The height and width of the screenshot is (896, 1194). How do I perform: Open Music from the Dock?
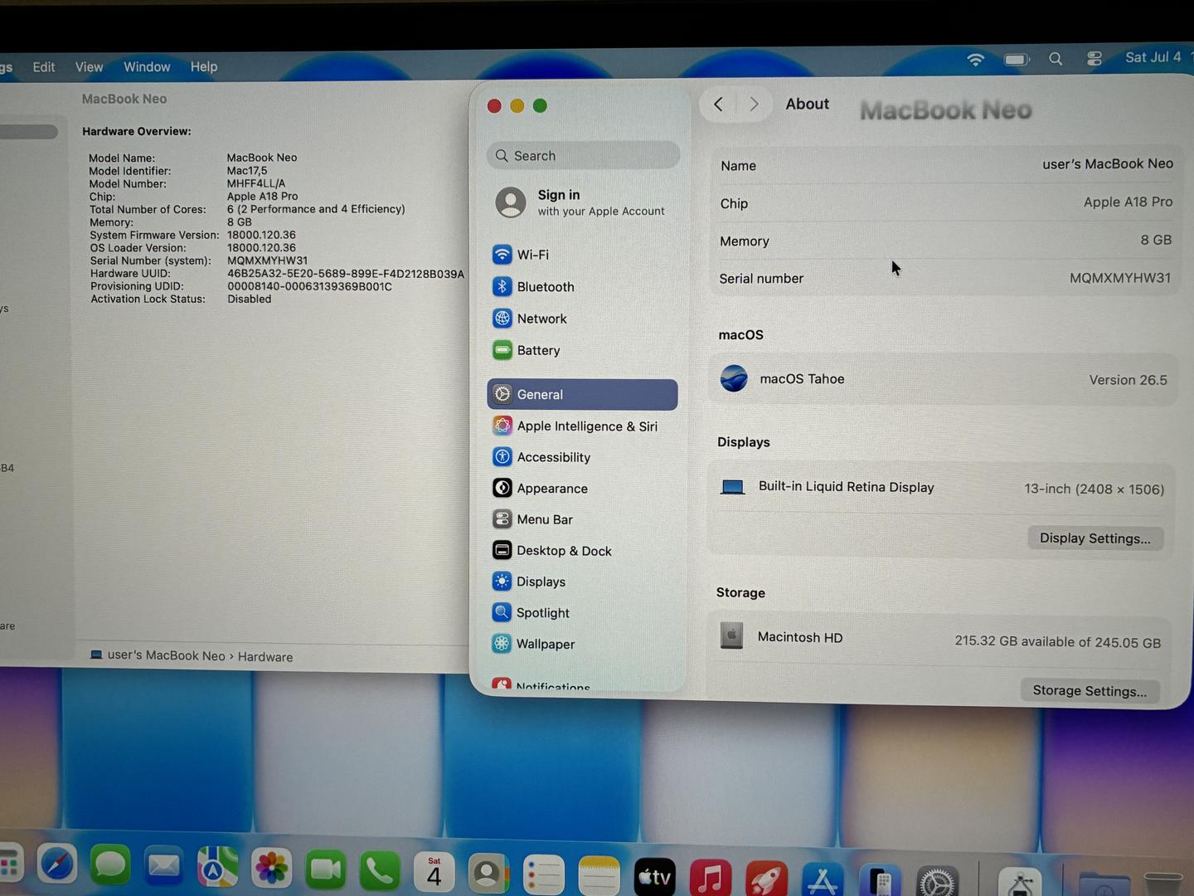[x=710, y=878]
